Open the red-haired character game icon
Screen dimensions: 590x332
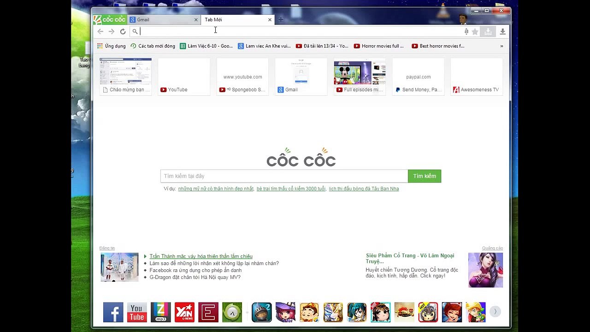[x=452, y=312]
